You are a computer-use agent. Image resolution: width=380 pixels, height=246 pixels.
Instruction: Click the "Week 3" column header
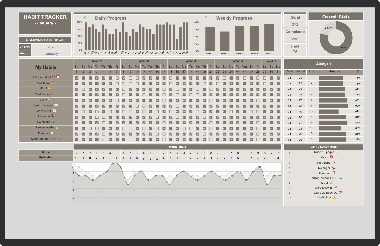[191, 61]
